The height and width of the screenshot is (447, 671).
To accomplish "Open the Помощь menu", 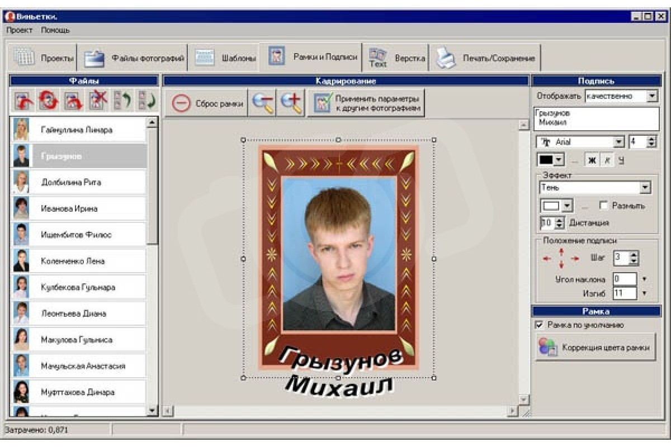I will 55,30.
